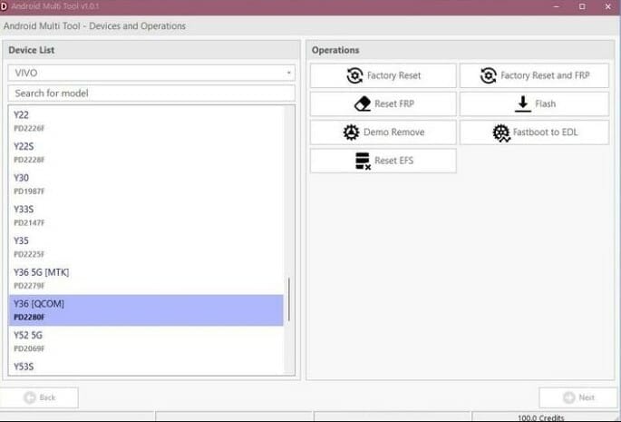Choose Y52 5G PD2069F model

(145, 340)
